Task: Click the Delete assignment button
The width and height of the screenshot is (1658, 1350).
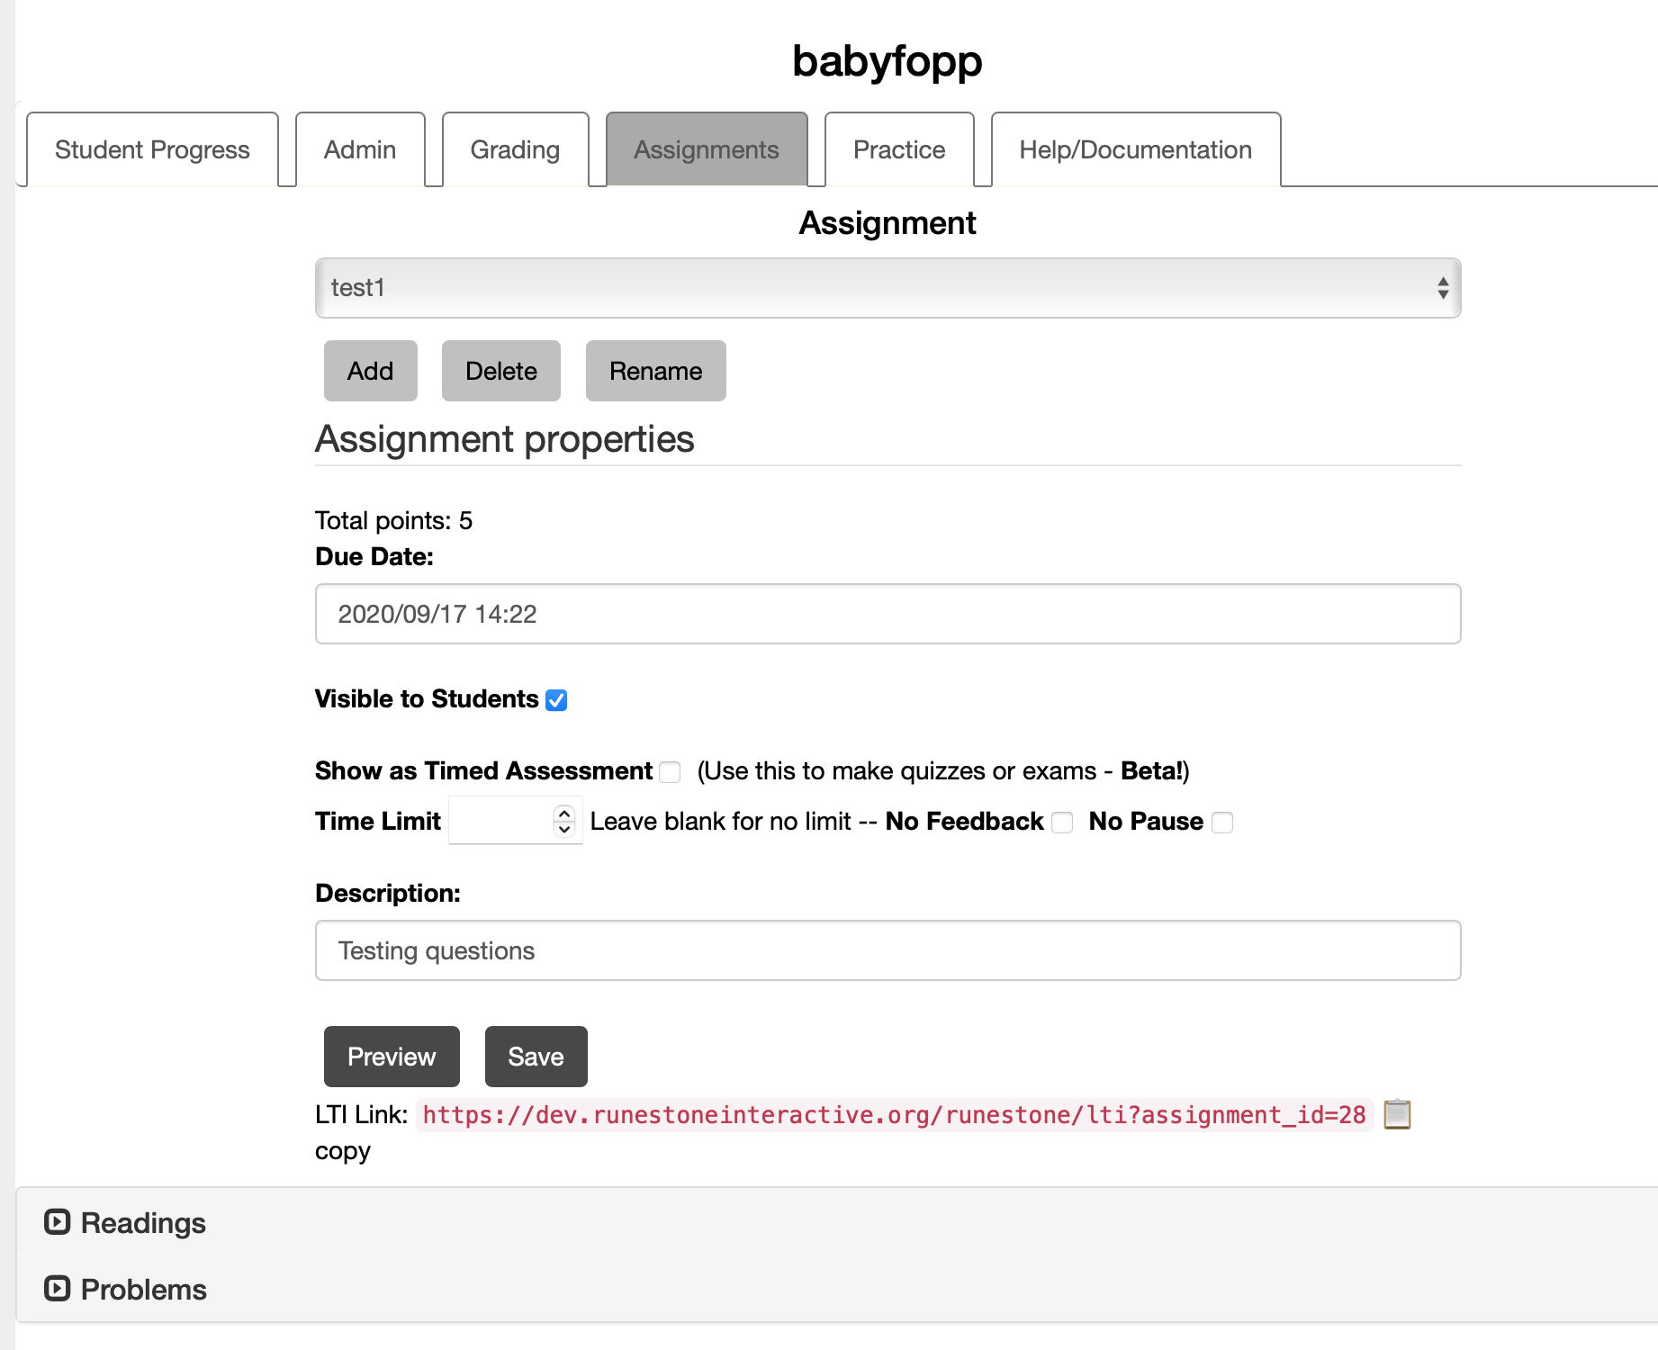Action: point(500,371)
